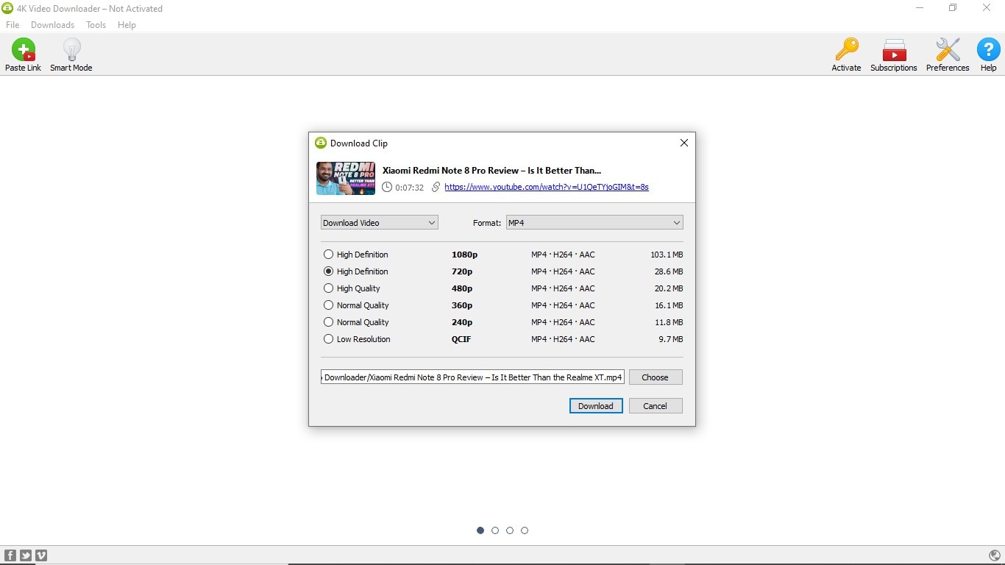Open Preferences tools icon
1005x565 pixels.
pyautogui.click(x=948, y=50)
